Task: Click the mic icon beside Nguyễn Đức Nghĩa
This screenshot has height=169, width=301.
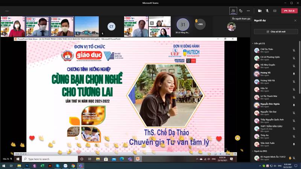Action: (x=294, y=105)
